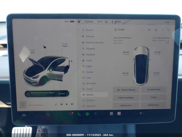Viewport: 182px width, 137px height.
Task: Tap the circular camera app icon
Action: pyautogui.click(x=95, y=114)
